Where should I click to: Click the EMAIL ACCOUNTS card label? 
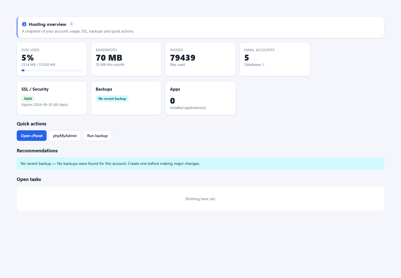260,50
